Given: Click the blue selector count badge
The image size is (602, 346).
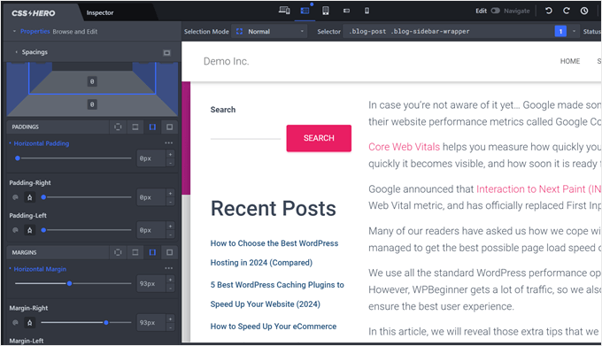Looking at the screenshot, I should pyautogui.click(x=560, y=32).
